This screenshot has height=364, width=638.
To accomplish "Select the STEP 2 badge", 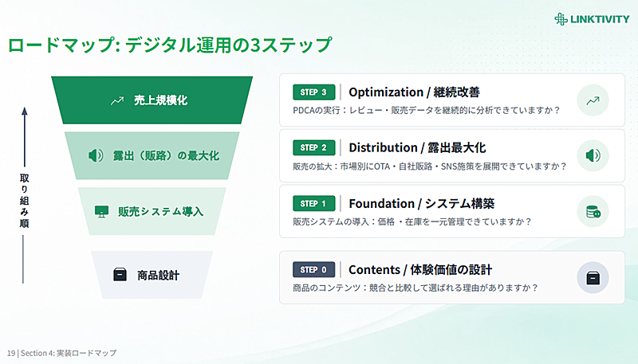I will pos(313,147).
